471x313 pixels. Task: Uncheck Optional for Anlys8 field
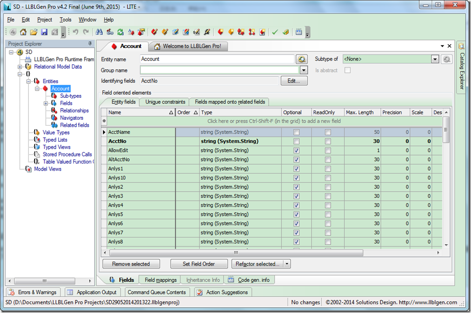tap(296, 242)
